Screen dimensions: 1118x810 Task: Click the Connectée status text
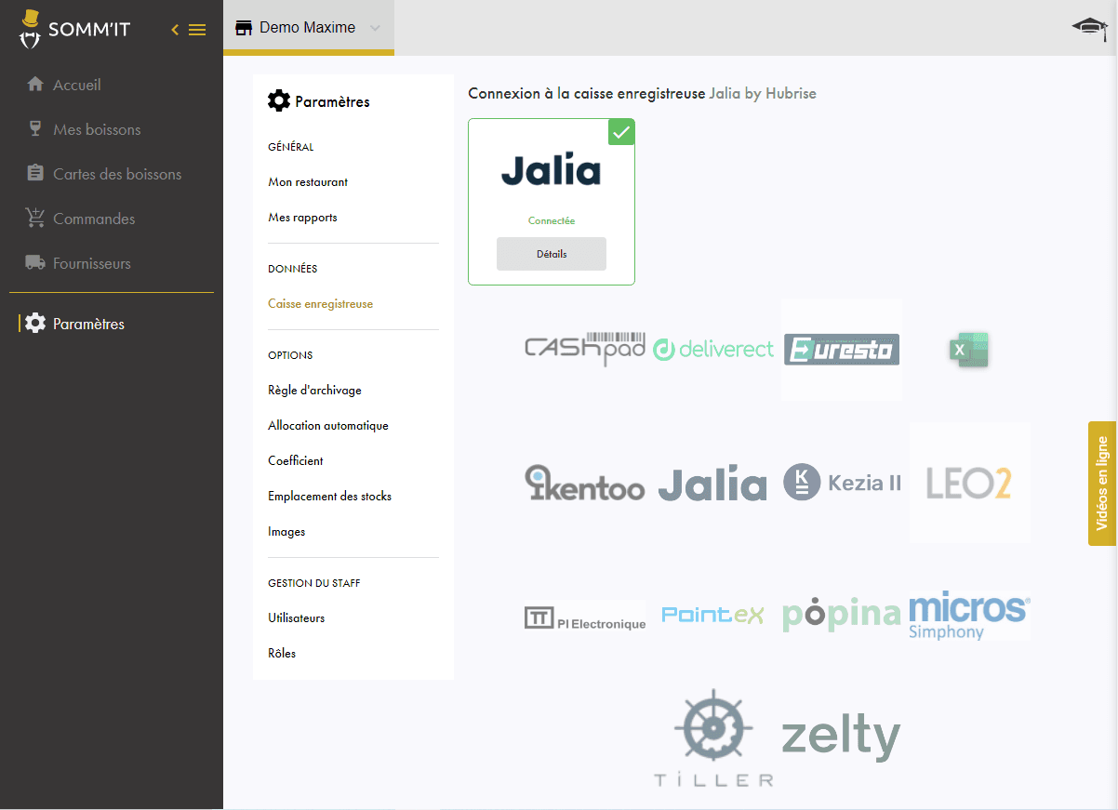click(x=552, y=221)
